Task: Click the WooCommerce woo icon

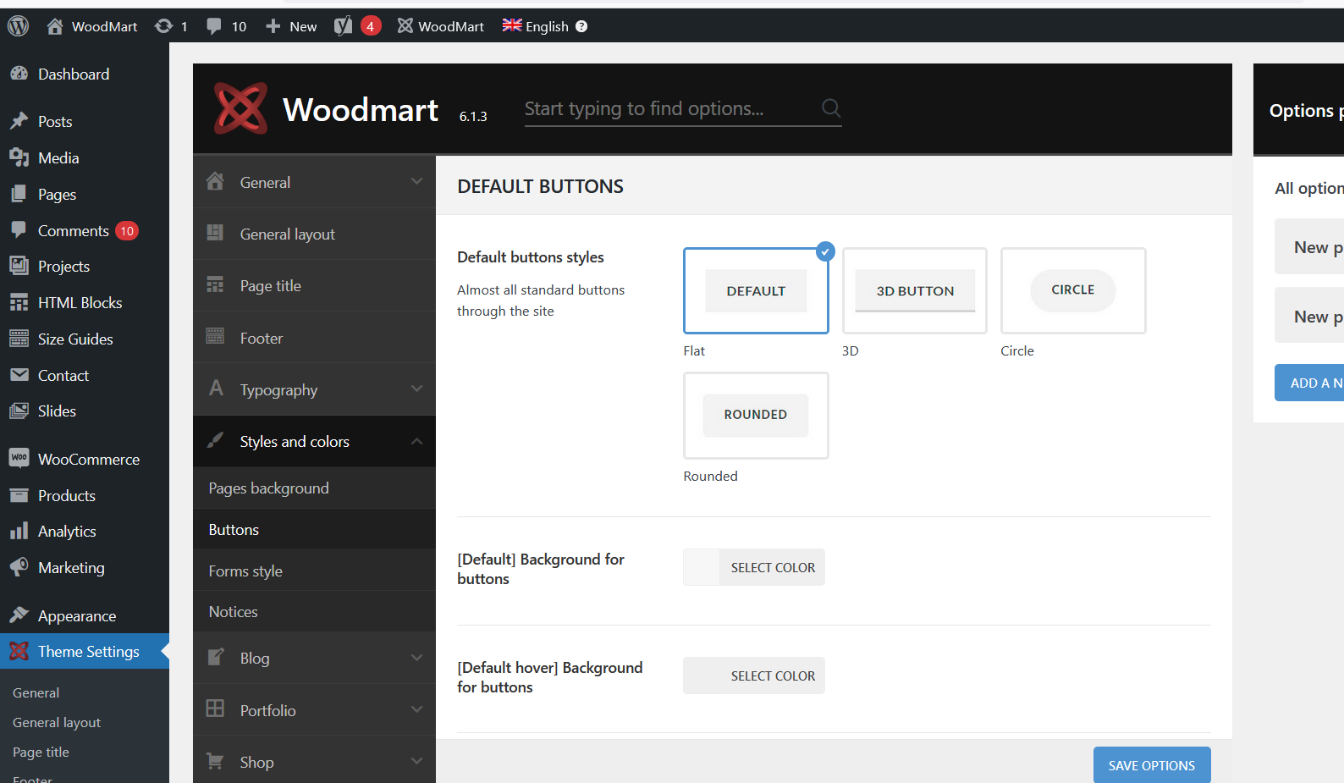Action: pyautogui.click(x=19, y=458)
